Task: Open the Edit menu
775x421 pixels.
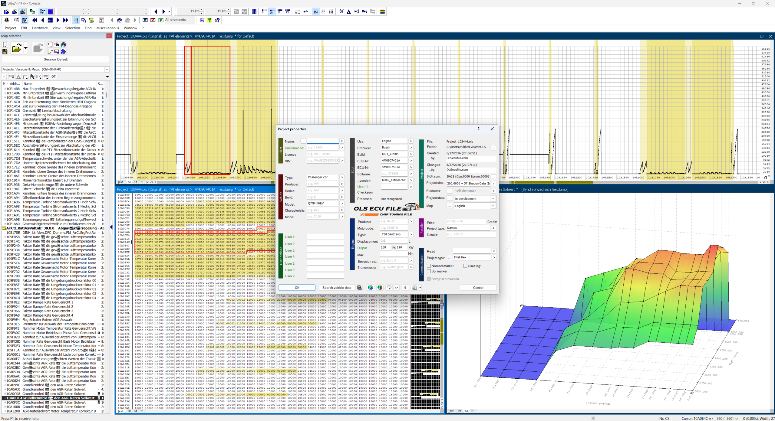Action: [24, 28]
